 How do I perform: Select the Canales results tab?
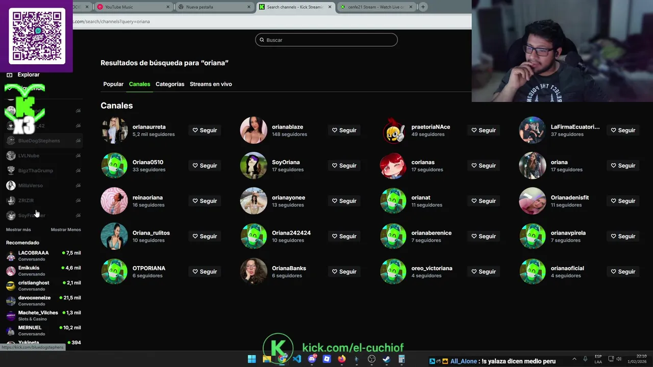pos(139,84)
